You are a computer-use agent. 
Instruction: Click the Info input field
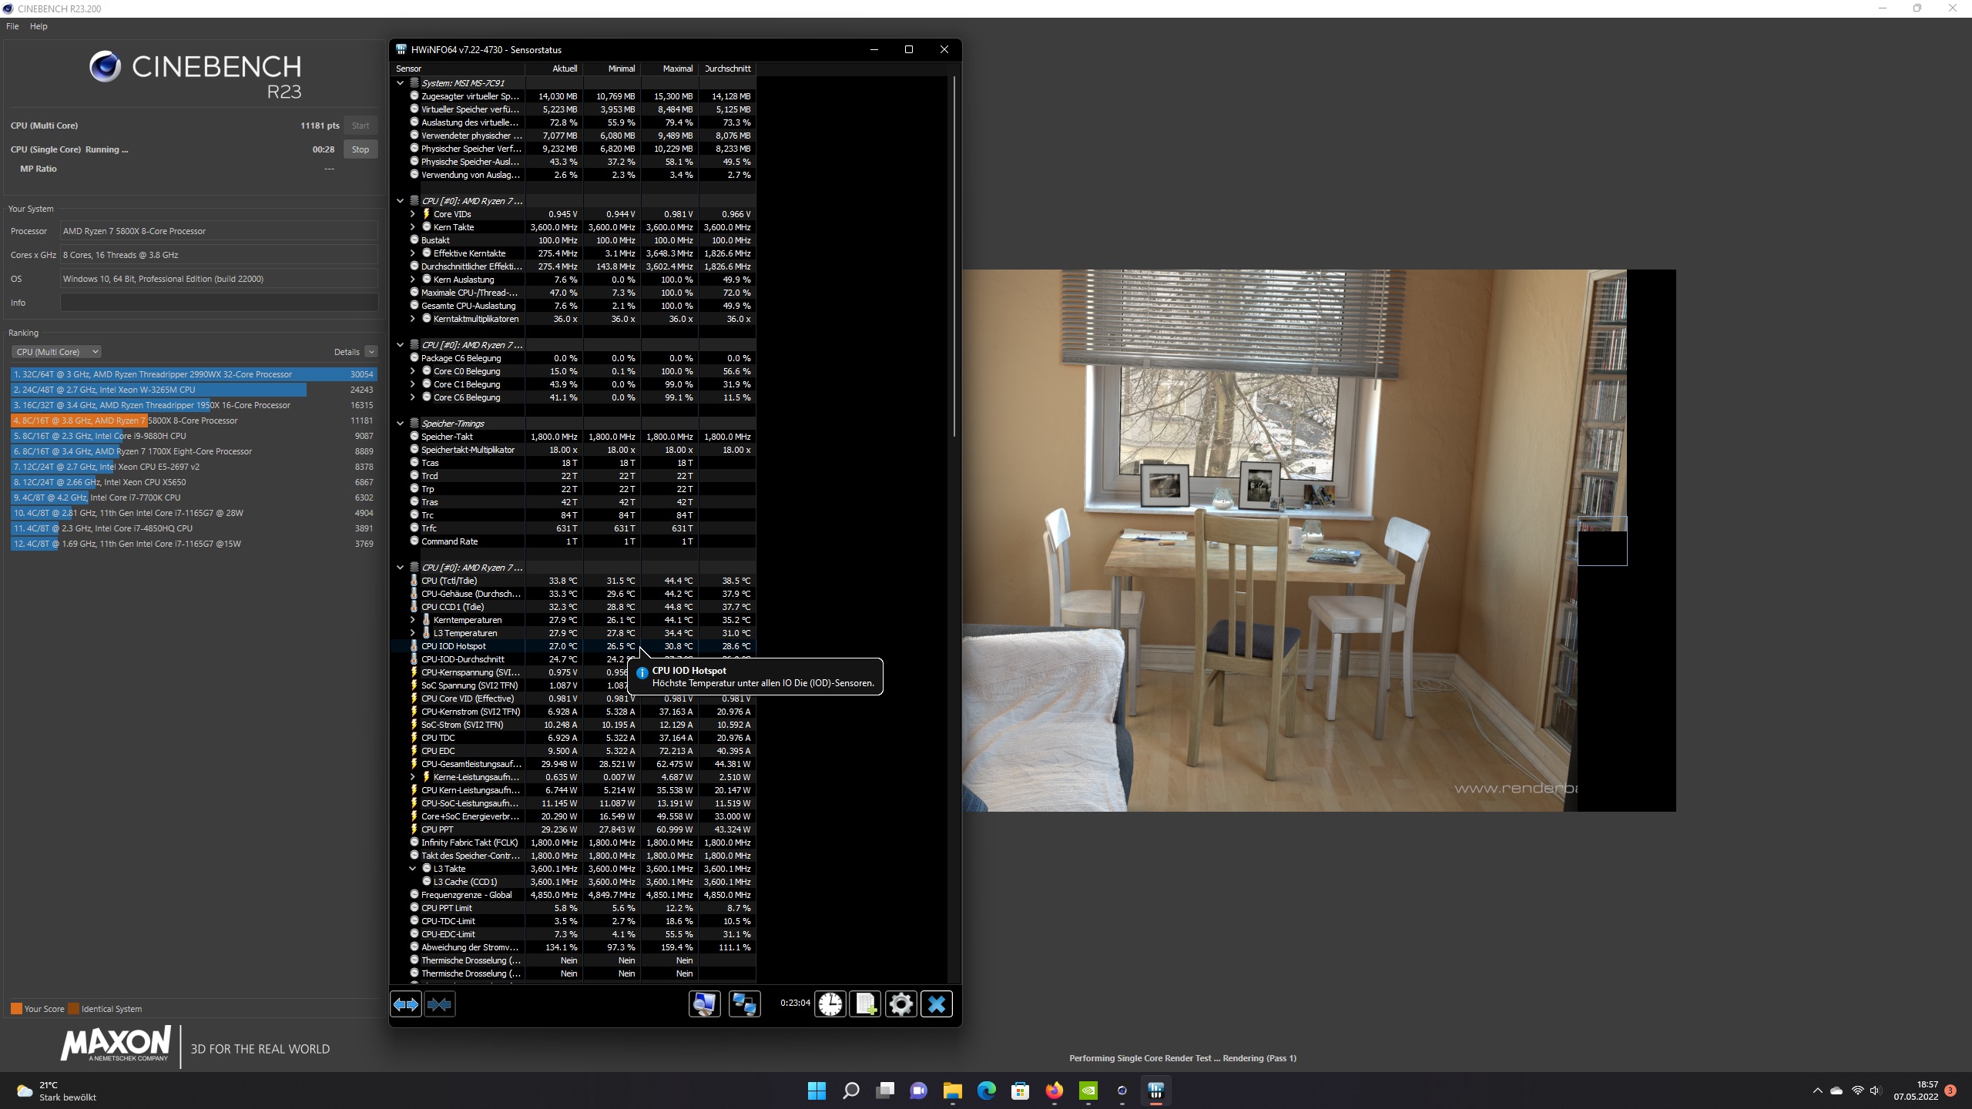(x=219, y=303)
